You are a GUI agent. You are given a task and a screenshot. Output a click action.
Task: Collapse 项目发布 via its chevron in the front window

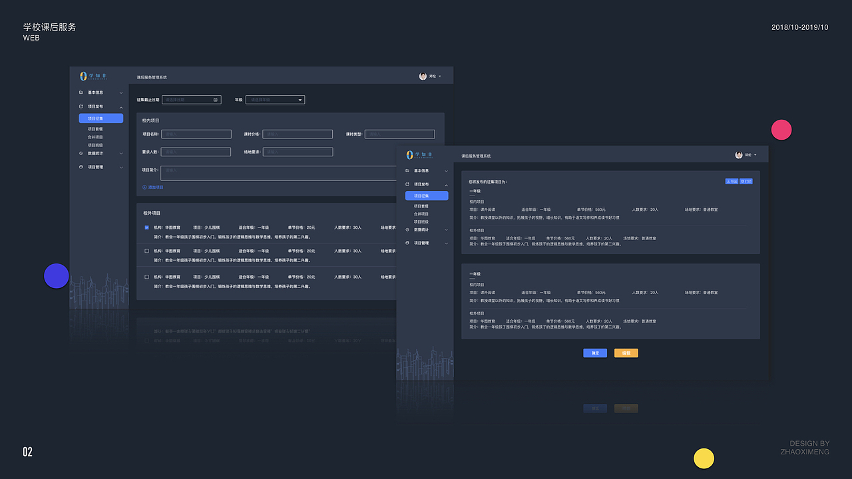coord(446,184)
